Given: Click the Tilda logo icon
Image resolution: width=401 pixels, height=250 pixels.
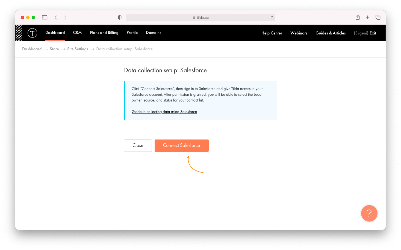Looking at the screenshot, I should click(32, 33).
